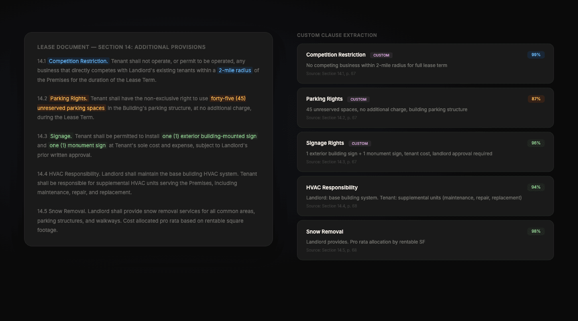578x321 pixels.
Task: Click the 96% confidence badge on Signage Rights
Action: click(x=536, y=143)
